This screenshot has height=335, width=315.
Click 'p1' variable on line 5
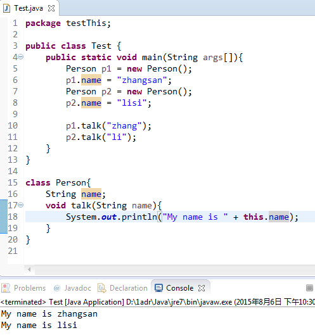pos(106,69)
